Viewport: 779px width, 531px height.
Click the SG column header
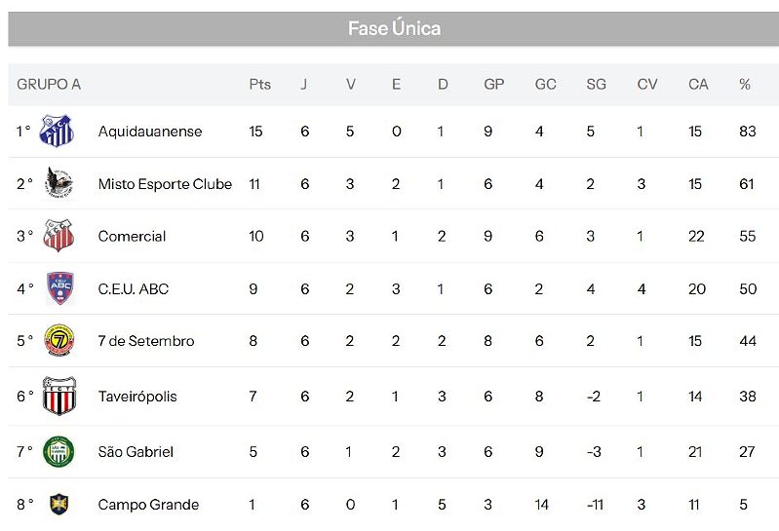pos(596,85)
